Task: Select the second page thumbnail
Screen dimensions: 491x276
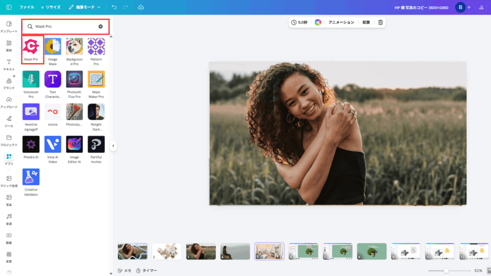Action: click(167, 251)
